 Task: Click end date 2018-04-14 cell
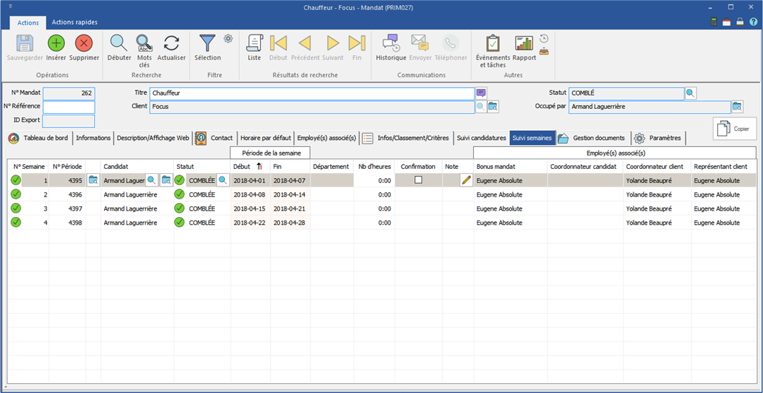pos(290,194)
